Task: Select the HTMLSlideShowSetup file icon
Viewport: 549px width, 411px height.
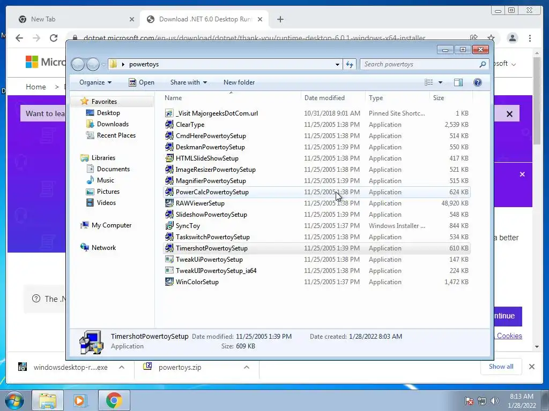Action: click(169, 158)
